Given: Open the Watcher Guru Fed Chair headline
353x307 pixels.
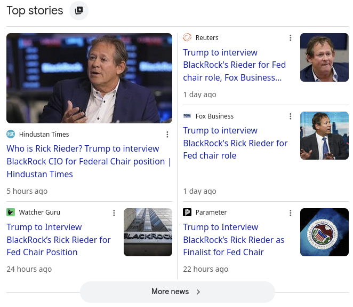Looking at the screenshot, I should (59, 240).
